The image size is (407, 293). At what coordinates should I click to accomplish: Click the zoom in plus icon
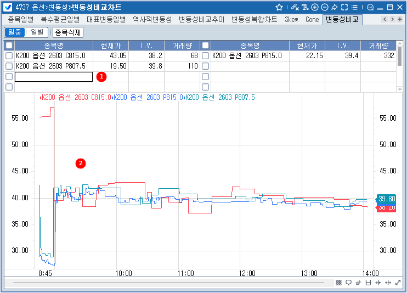tap(314, 8)
